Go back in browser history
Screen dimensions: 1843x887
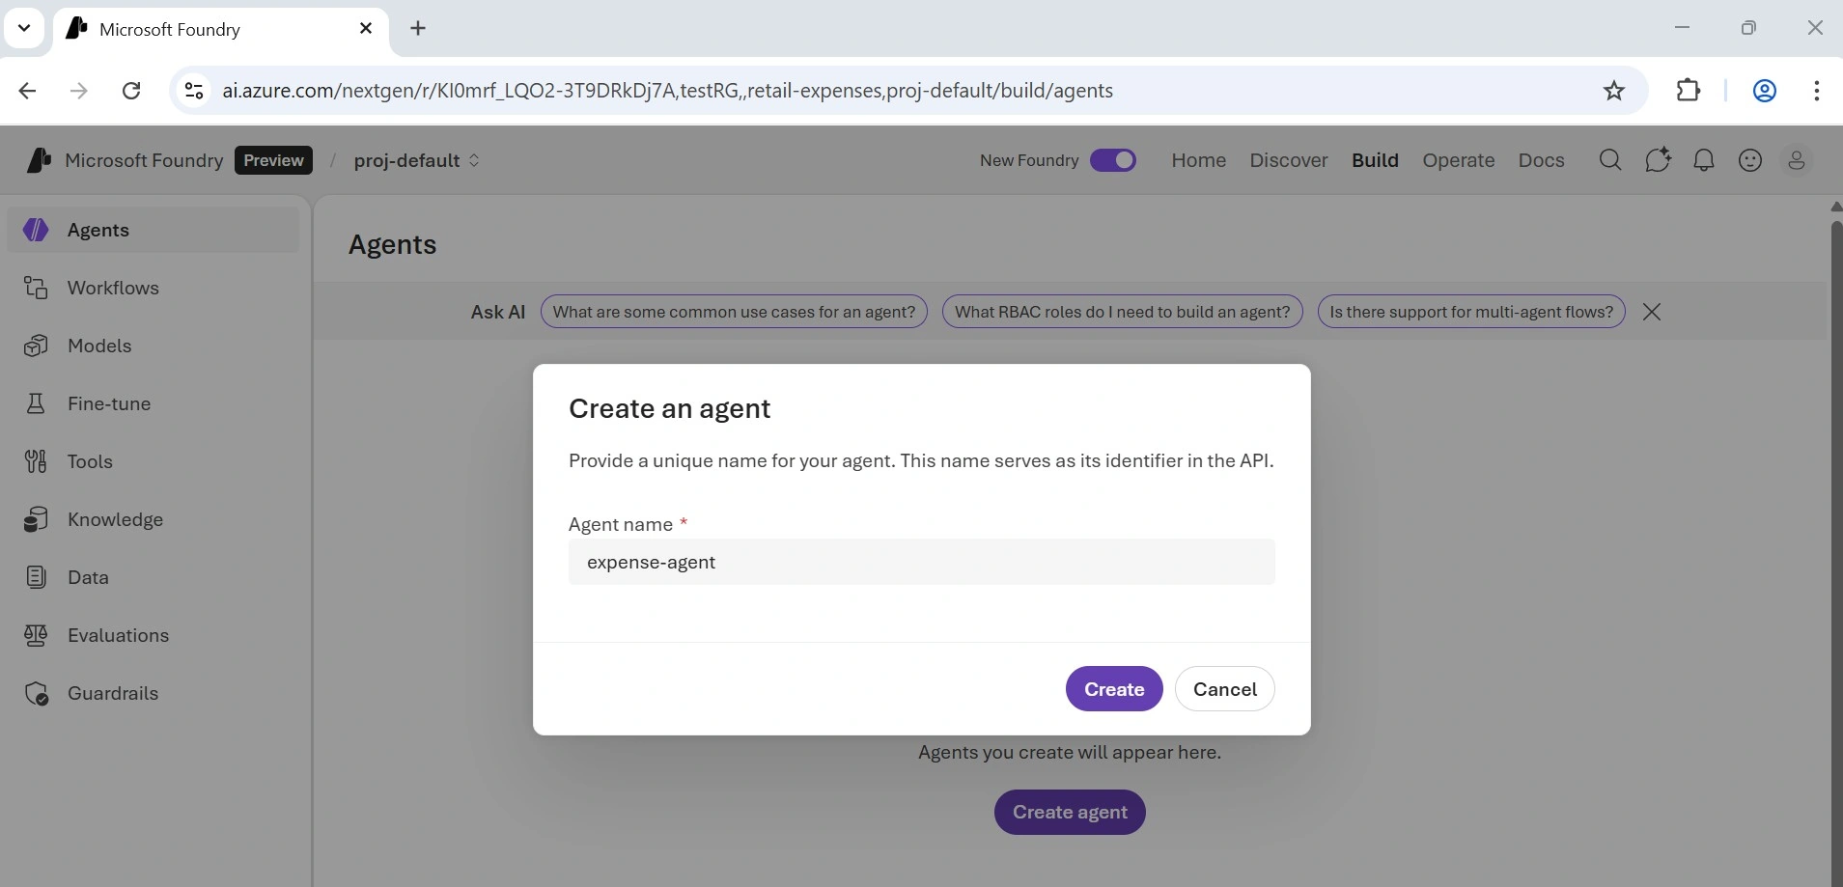pyautogui.click(x=28, y=91)
